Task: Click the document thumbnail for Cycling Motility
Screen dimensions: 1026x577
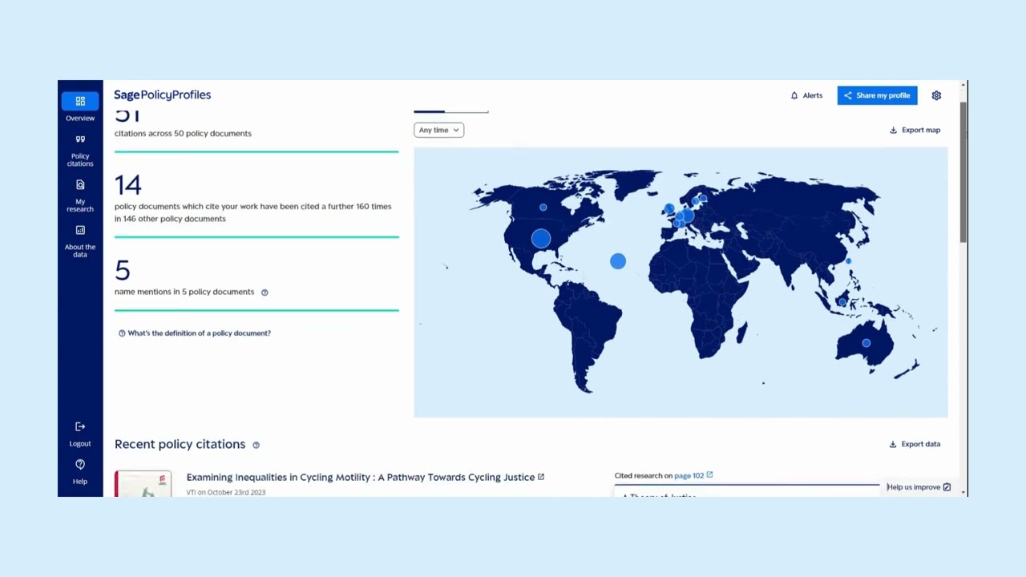Action: (143, 484)
